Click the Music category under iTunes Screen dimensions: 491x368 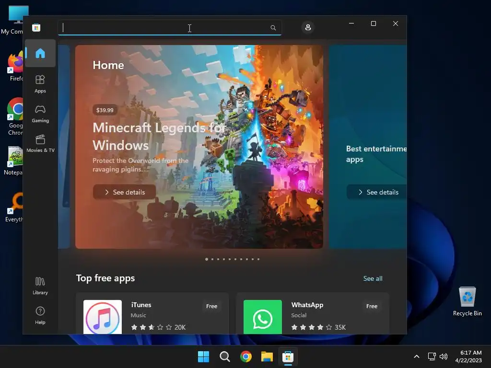click(139, 315)
